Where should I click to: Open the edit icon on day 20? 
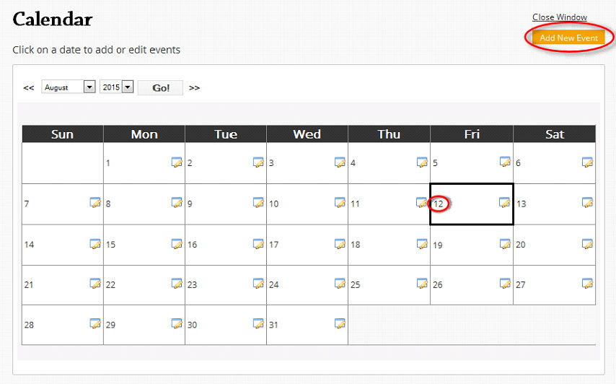[587, 244]
